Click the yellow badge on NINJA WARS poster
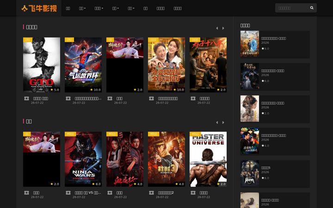Screen dimensions: 333x208 coord(70,134)
